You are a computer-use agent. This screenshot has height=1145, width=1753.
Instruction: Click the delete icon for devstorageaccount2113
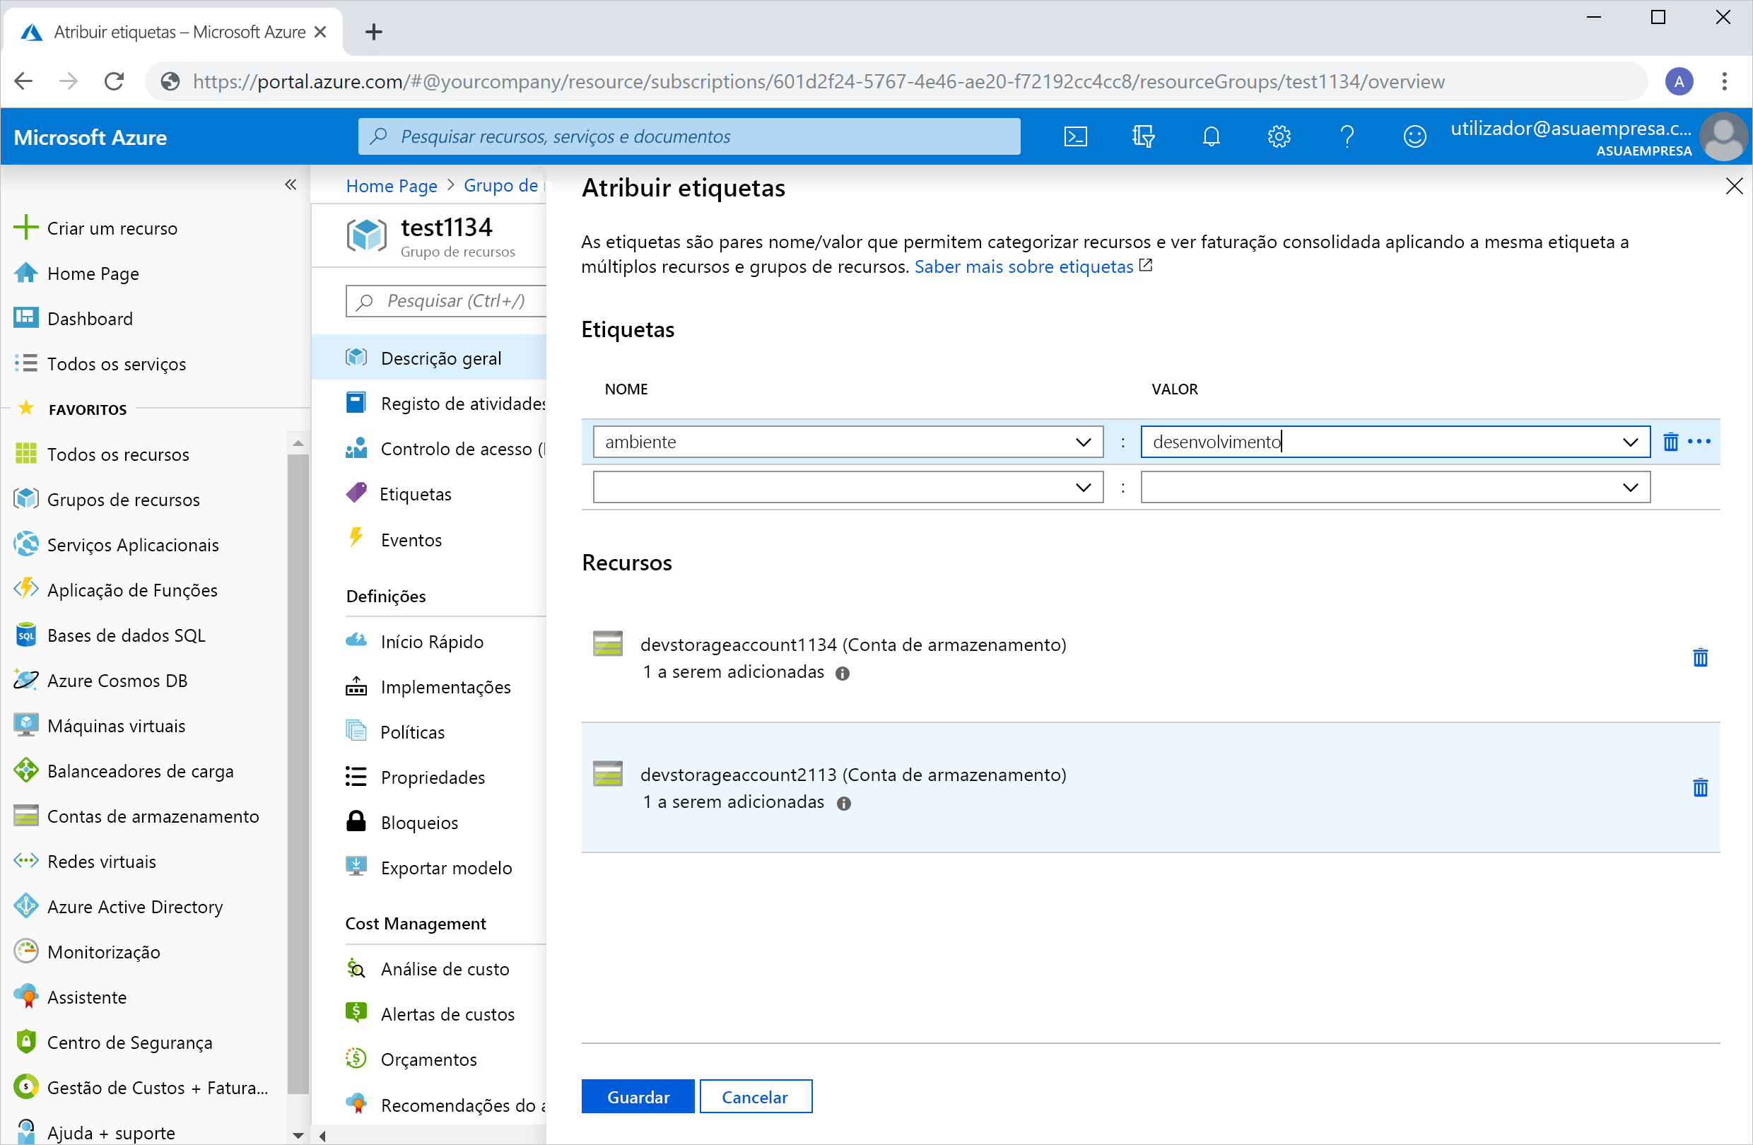point(1701,787)
